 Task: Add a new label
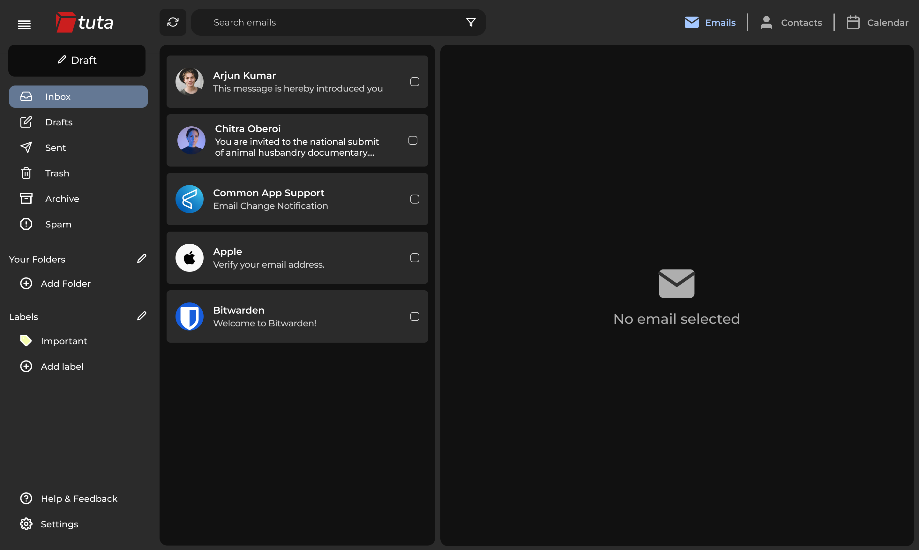pos(62,366)
